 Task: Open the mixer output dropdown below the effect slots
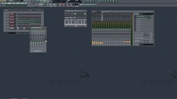(x=146, y=45)
